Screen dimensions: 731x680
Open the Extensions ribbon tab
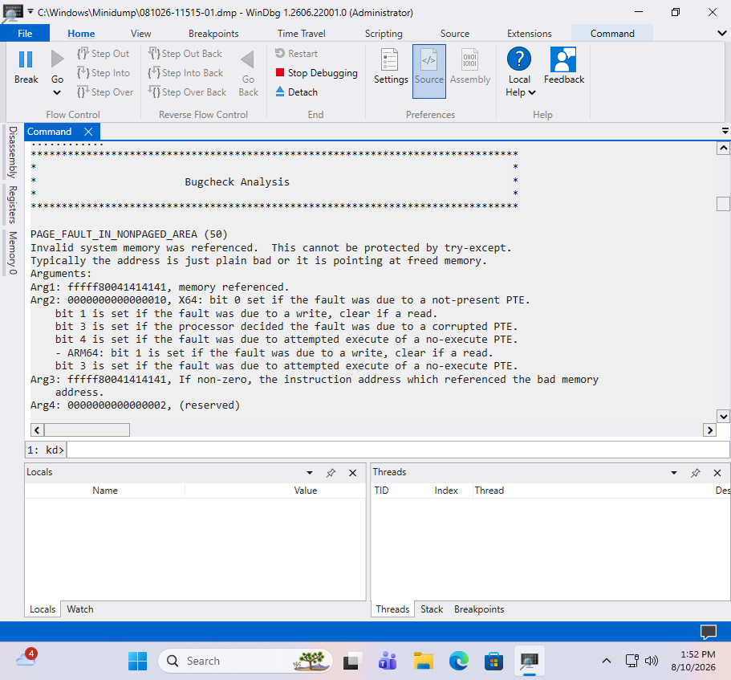click(x=529, y=33)
